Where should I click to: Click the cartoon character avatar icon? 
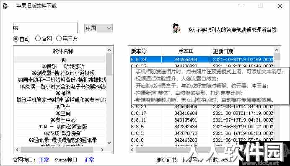point(176,29)
